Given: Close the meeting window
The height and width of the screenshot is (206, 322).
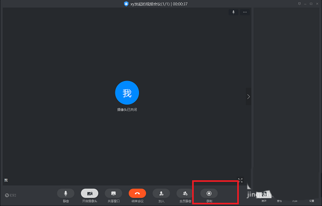Looking at the screenshot, I should pos(317,4).
